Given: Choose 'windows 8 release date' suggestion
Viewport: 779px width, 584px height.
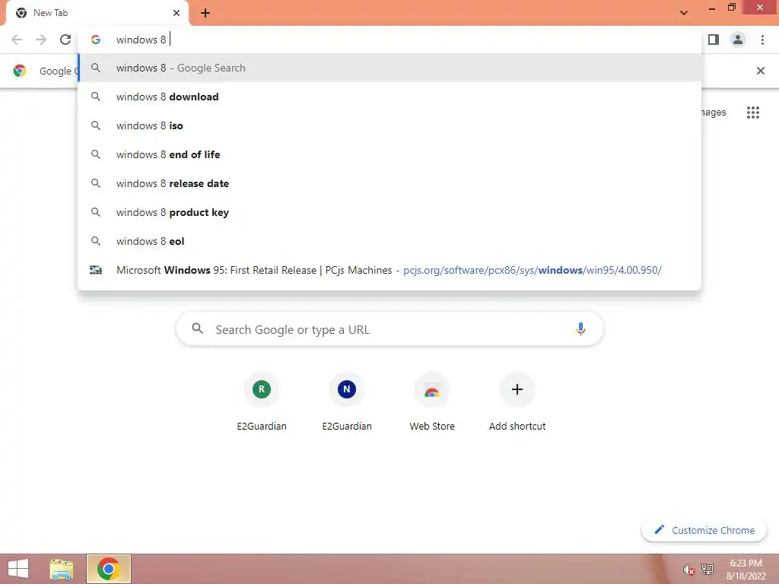Looking at the screenshot, I should tap(389, 183).
